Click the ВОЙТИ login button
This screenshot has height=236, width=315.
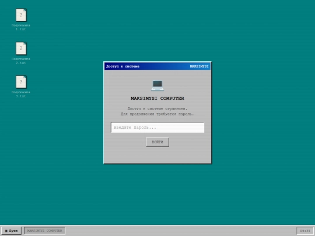click(x=157, y=142)
